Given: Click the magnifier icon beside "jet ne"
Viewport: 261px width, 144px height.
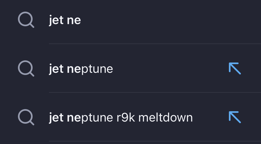Looking at the screenshot, I should click(x=26, y=20).
